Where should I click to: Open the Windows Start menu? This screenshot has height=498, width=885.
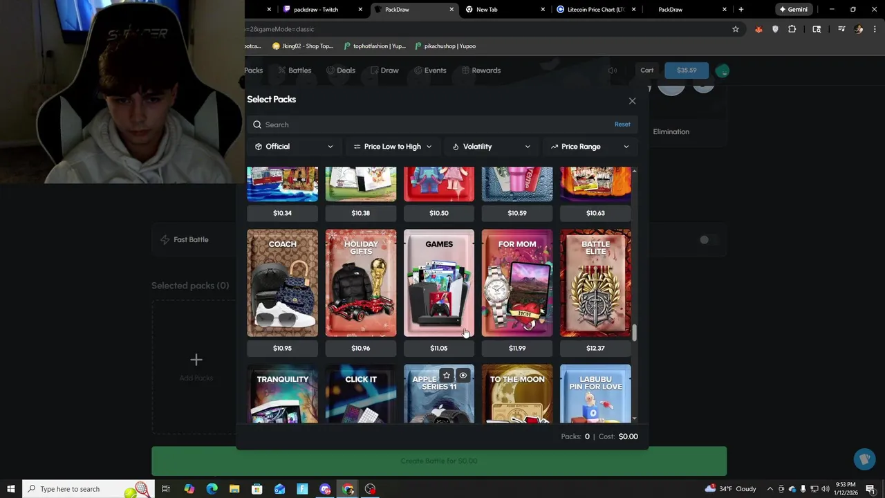click(x=11, y=489)
